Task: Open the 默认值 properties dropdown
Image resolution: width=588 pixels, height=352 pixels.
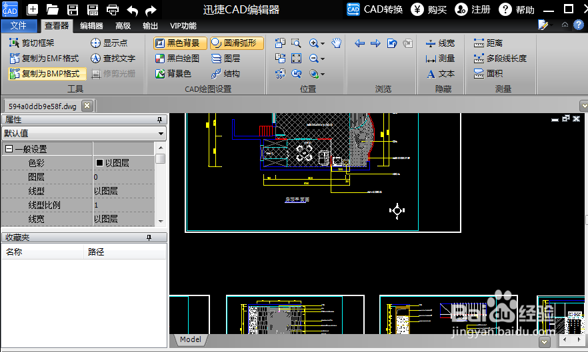Action: 84,133
